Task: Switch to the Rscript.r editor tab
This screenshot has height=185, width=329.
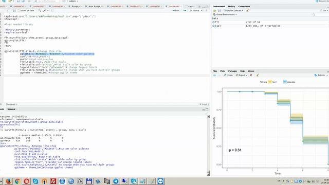Action: point(76,7)
